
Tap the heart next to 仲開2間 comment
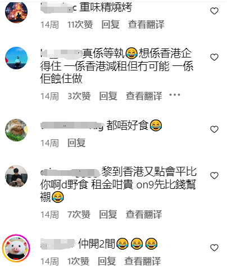click(x=214, y=247)
